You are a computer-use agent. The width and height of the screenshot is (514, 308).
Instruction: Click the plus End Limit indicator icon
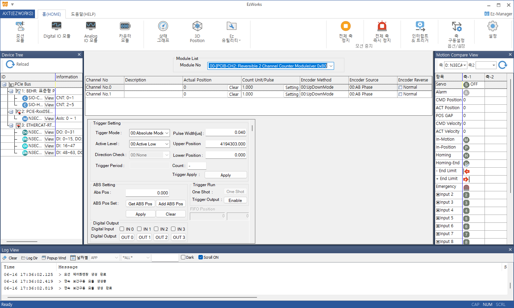click(466, 179)
